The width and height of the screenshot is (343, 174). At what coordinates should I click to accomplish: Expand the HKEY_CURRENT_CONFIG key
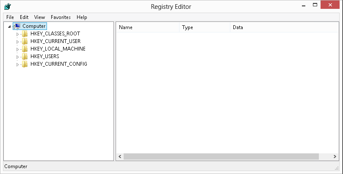tap(17, 64)
